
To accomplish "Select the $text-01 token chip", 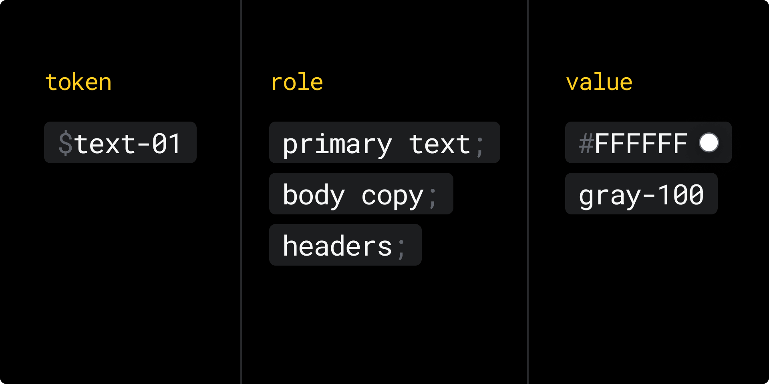I will [120, 143].
